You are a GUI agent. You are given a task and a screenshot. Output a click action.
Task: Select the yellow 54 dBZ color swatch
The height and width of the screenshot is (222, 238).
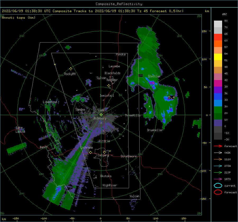click(x=218, y=57)
